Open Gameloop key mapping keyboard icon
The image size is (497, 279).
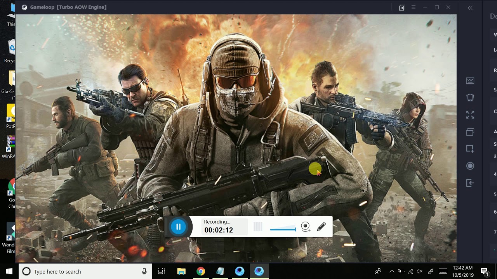[470, 81]
